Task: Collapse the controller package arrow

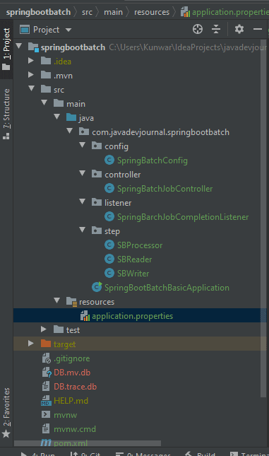Action: pyautogui.click(x=83, y=173)
